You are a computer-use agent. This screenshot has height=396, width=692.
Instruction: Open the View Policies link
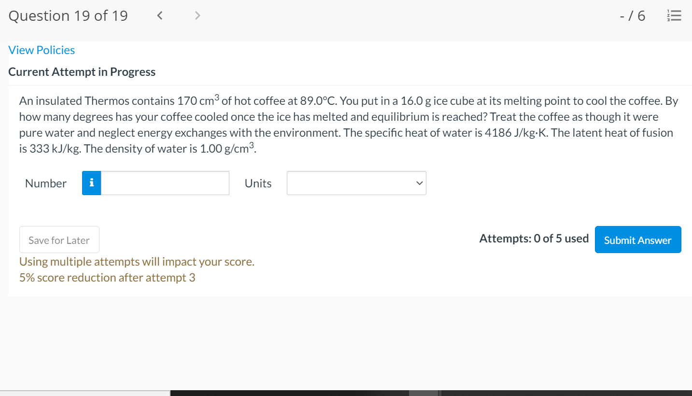pos(42,50)
